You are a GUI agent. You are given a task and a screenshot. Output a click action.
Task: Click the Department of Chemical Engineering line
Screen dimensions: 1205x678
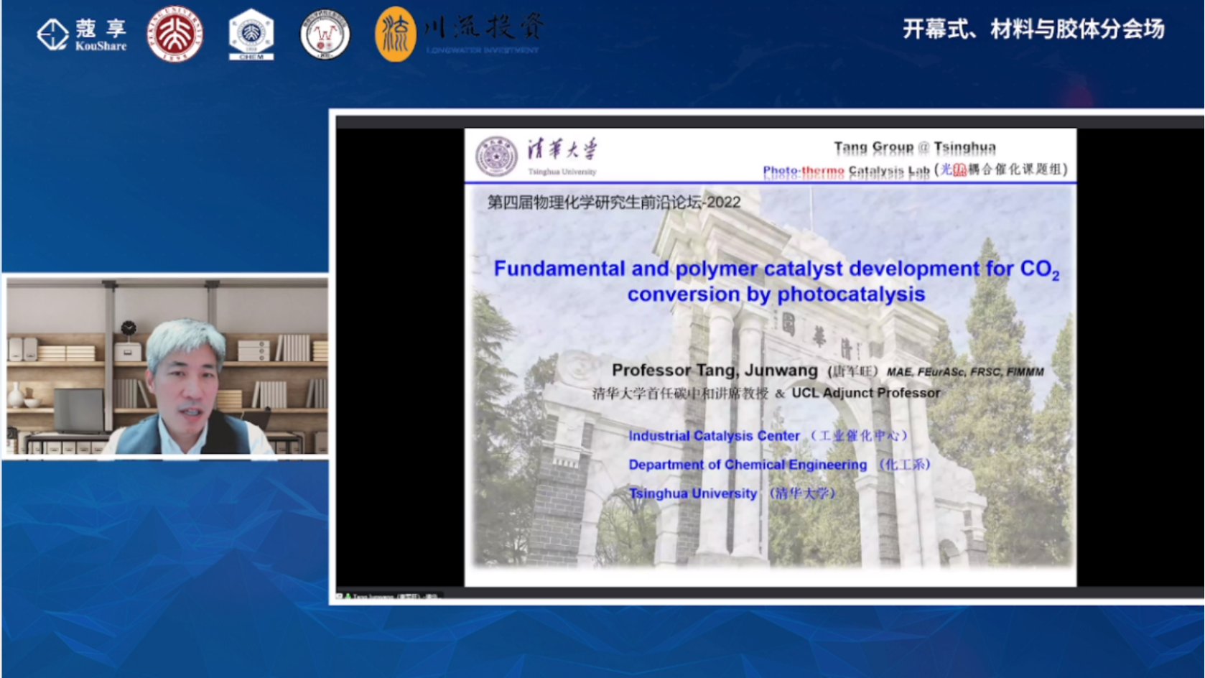747,465
